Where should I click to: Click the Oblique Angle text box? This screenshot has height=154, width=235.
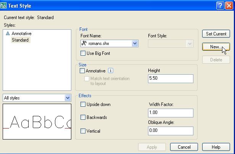point(170,131)
